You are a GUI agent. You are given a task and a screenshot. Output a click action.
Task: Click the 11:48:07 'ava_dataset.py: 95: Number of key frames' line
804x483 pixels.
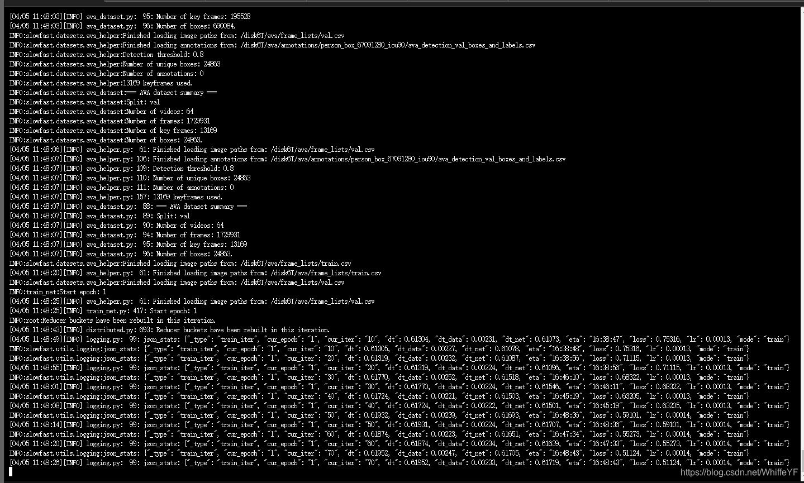[128, 245]
